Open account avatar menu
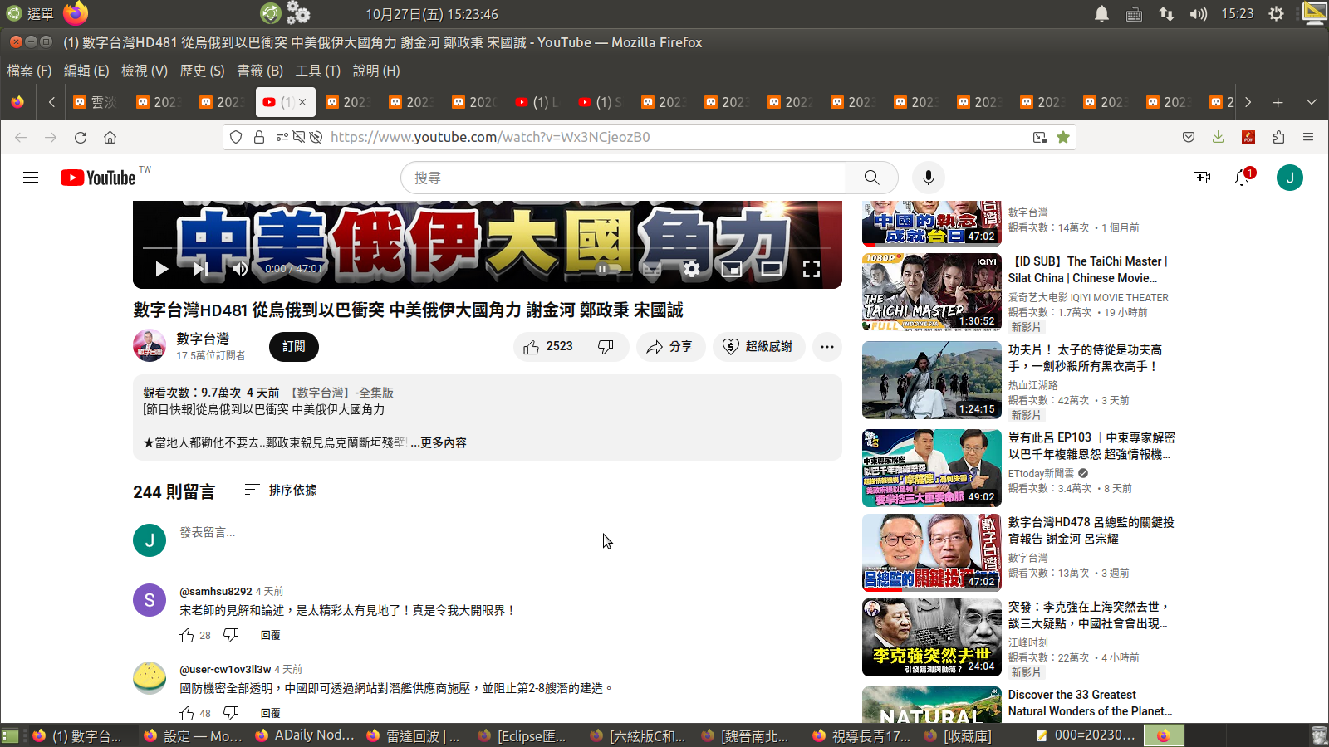Viewport: 1329px width, 747px height. tap(1290, 178)
